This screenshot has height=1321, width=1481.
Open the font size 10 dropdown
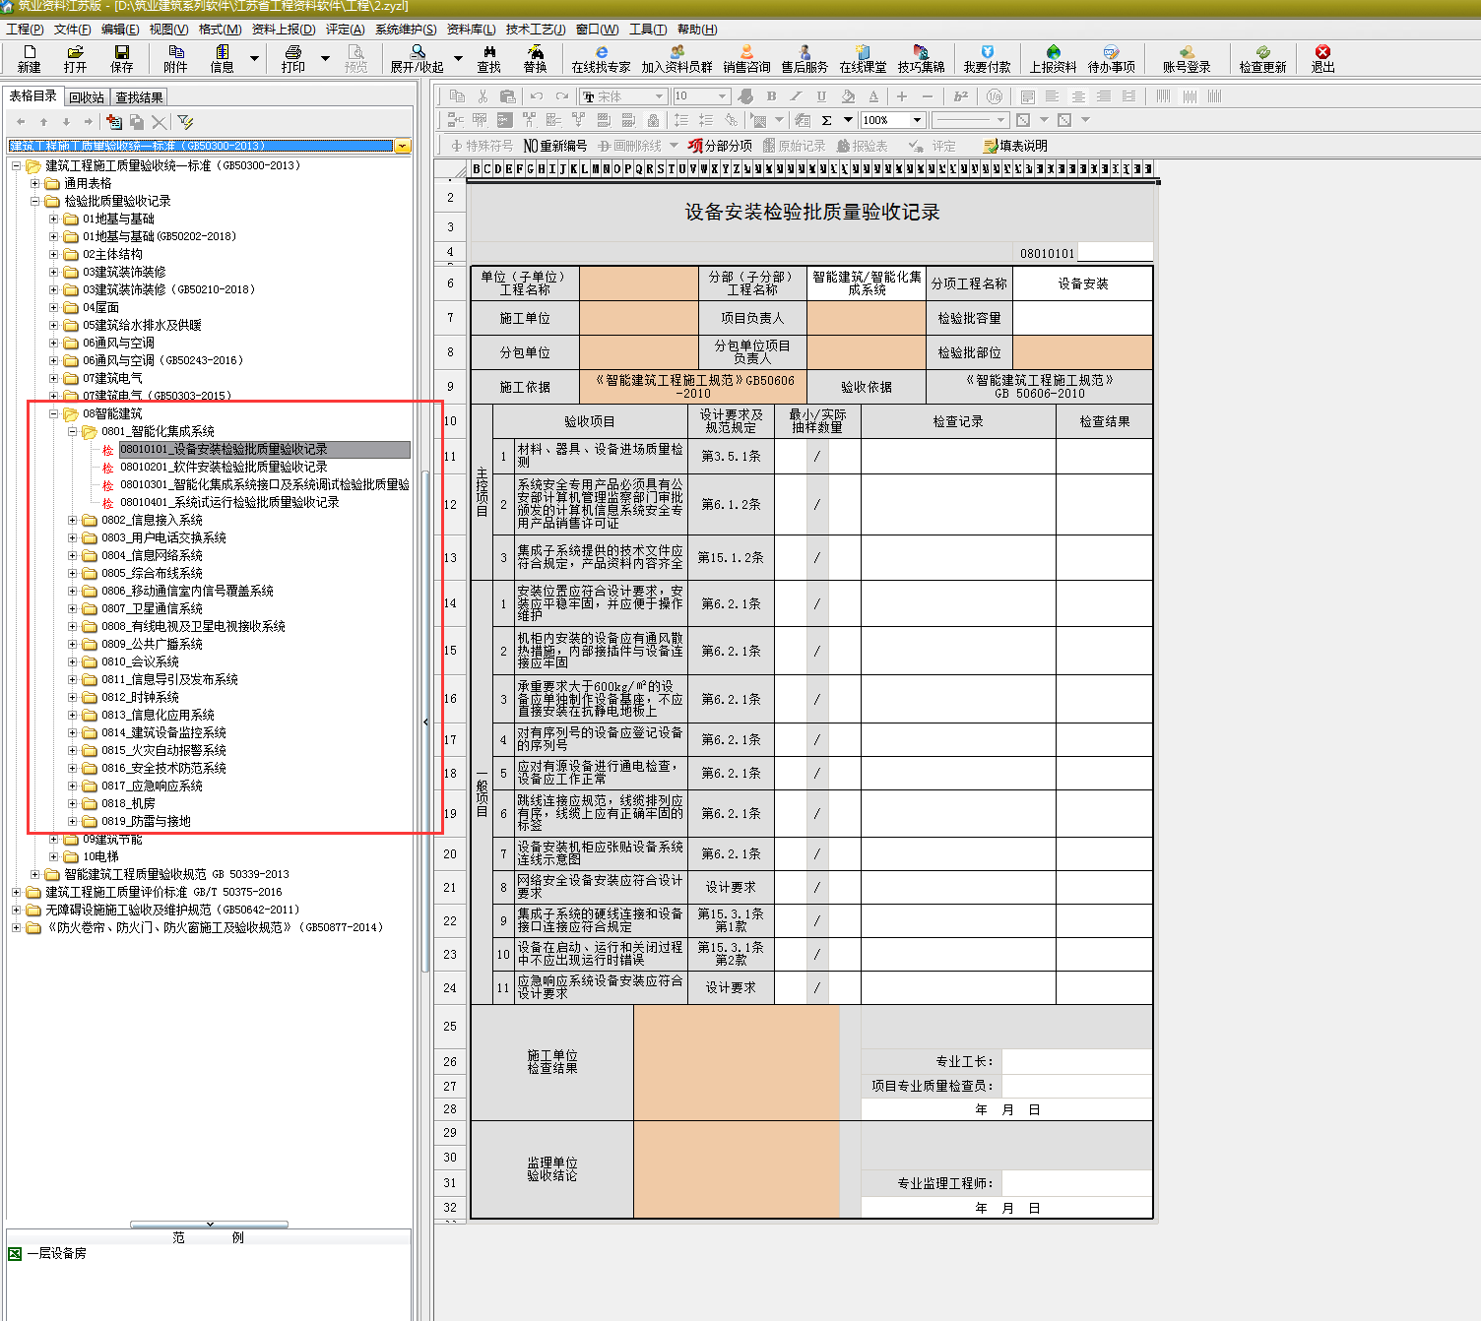click(722, 96)
